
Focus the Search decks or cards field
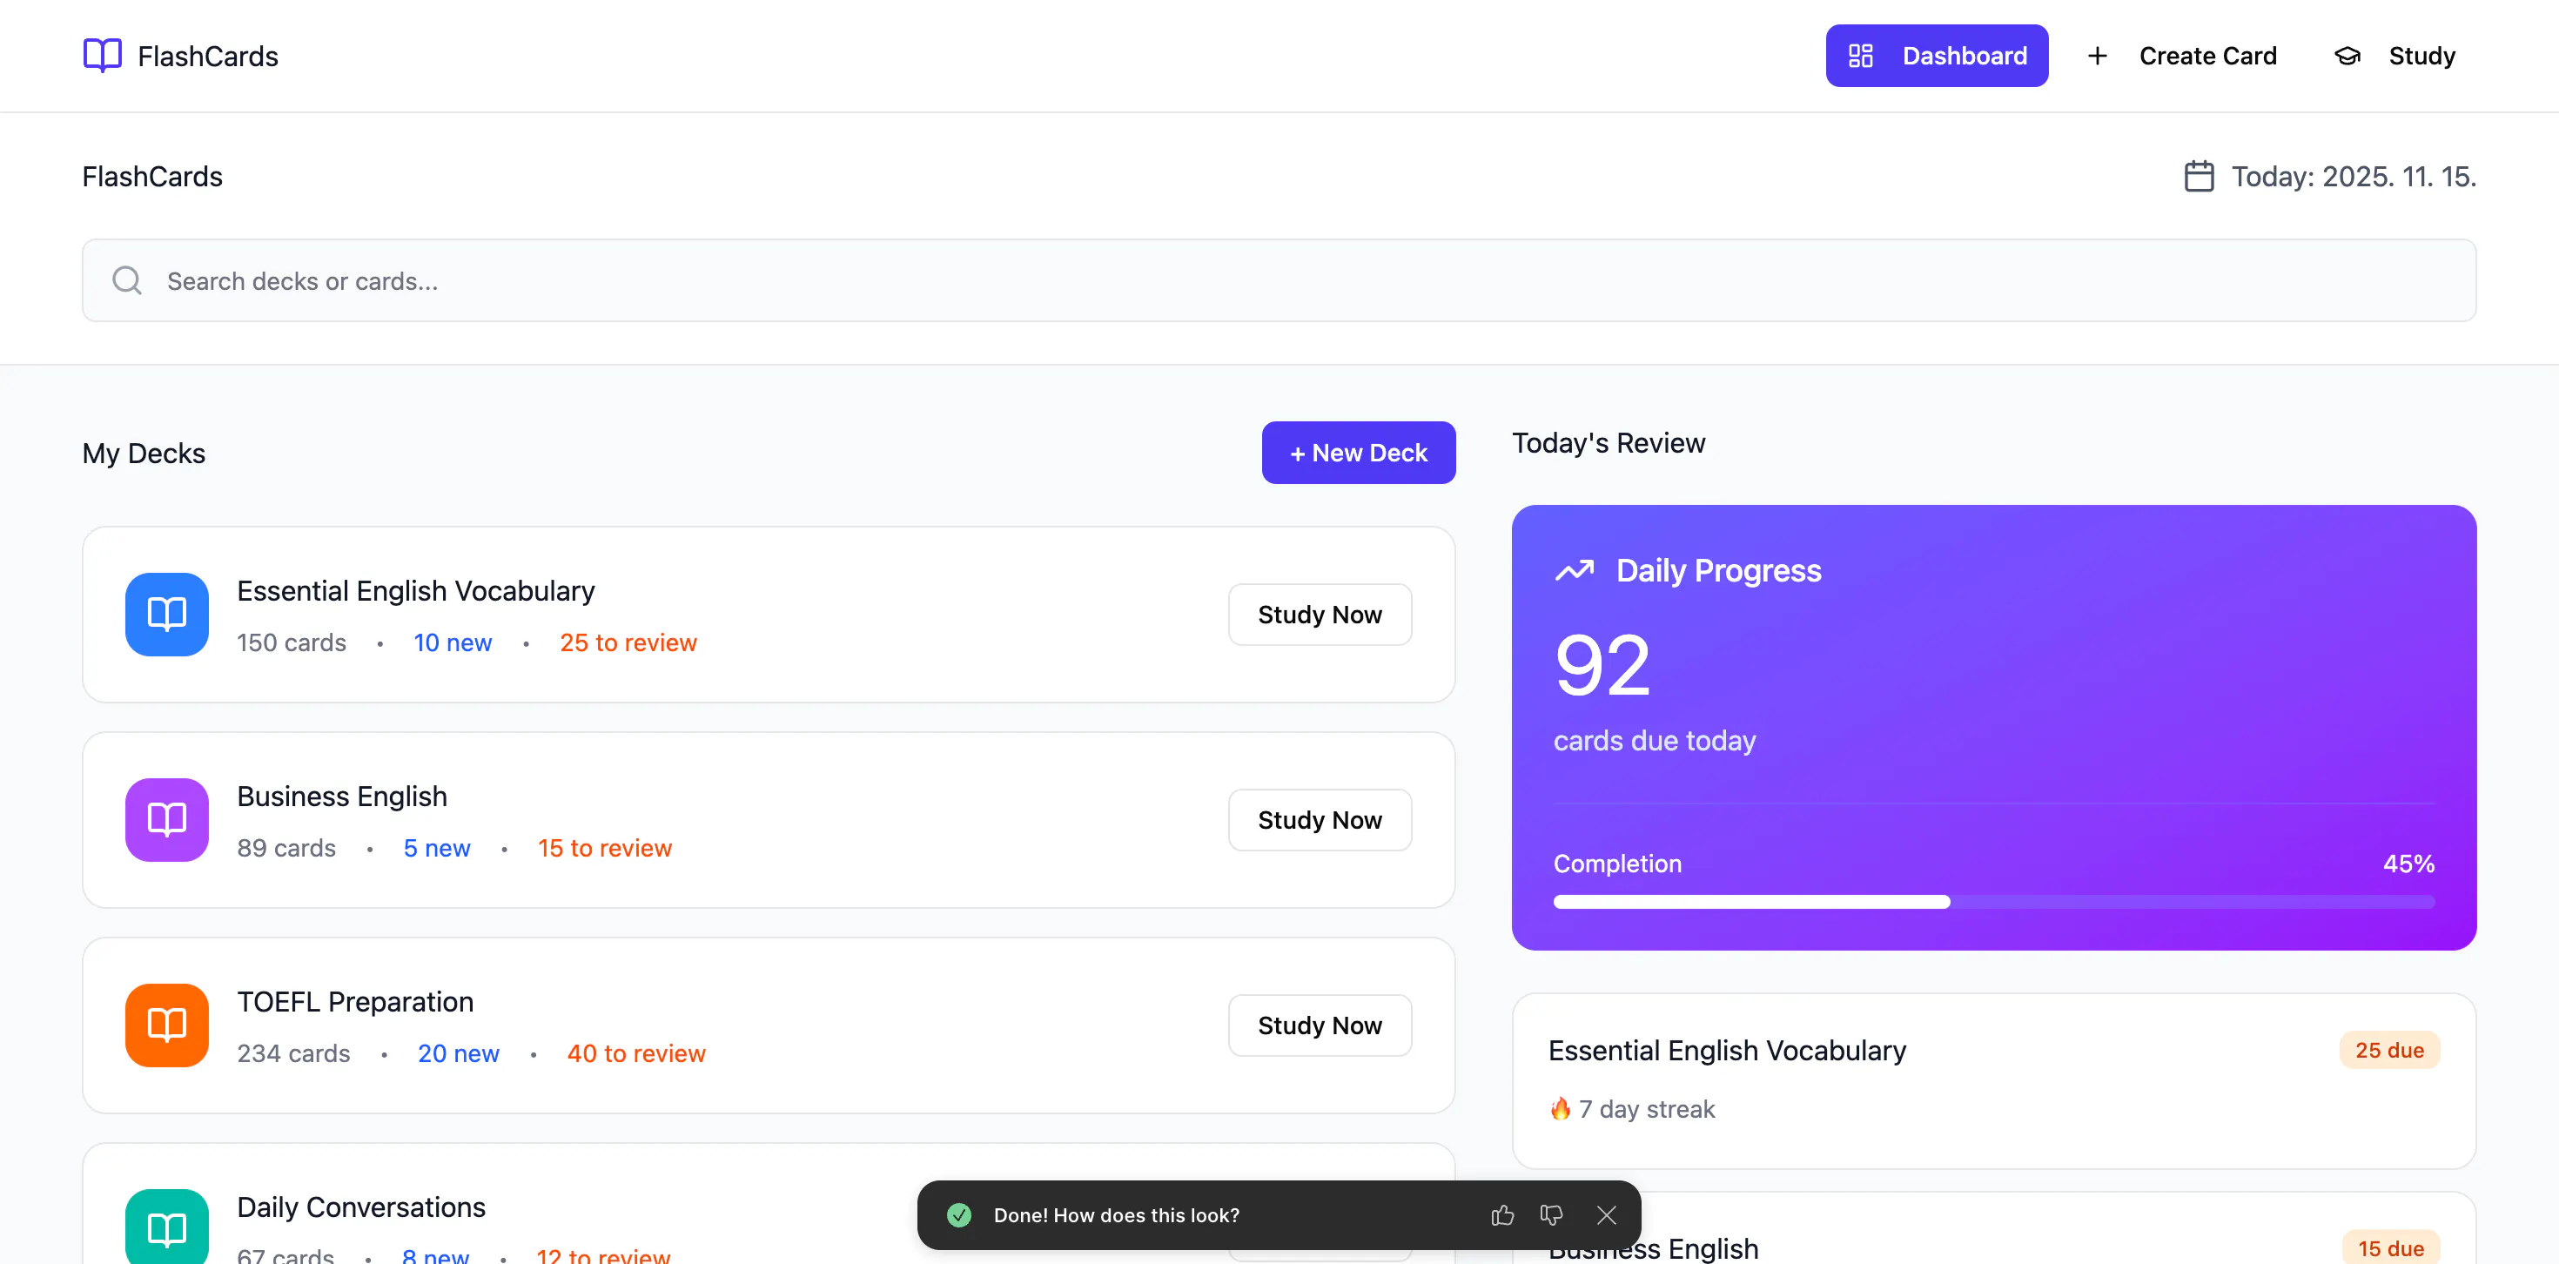point(1292,280)
